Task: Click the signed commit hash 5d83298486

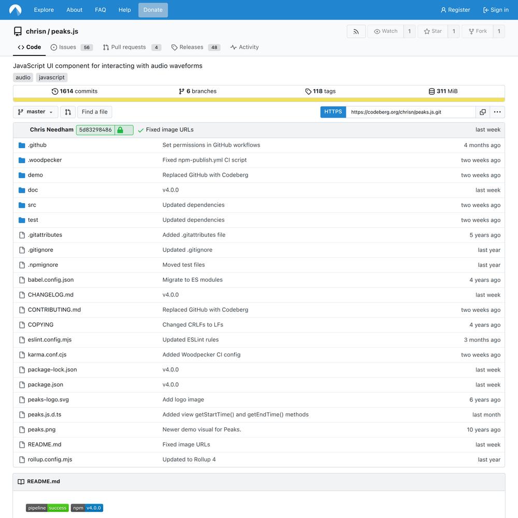Action: tap(96, 130)
